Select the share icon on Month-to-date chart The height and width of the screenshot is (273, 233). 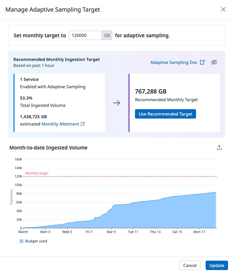(x=219, y=147)
